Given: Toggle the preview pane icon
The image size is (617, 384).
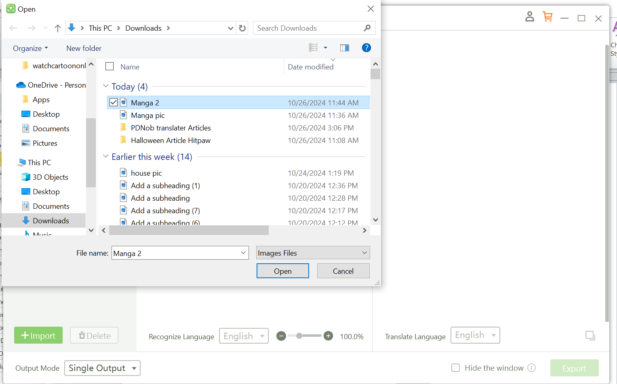Looking at the screenshot, I should [344, 48].
